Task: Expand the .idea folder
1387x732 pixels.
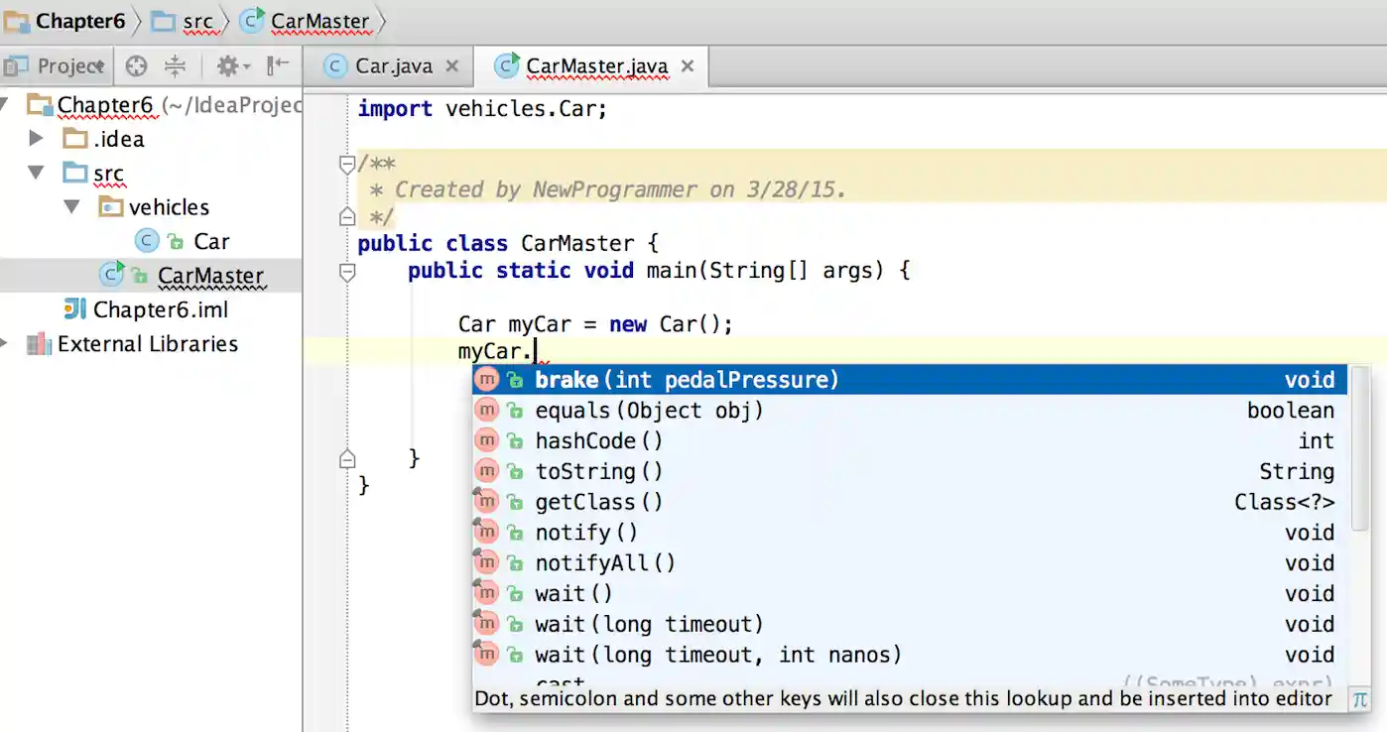Action: 37,139
